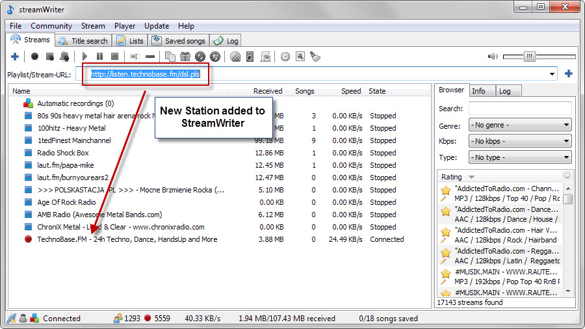Image resolution: width=585 pixels, height=329 pixels.
Task: Stop playback with the gray square button
Action: 114,57
